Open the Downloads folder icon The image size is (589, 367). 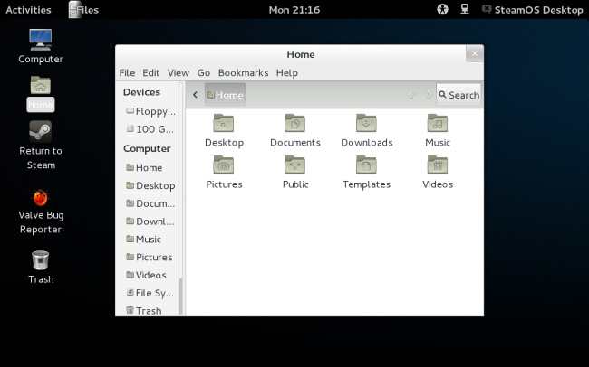click(x=366, y=123)
